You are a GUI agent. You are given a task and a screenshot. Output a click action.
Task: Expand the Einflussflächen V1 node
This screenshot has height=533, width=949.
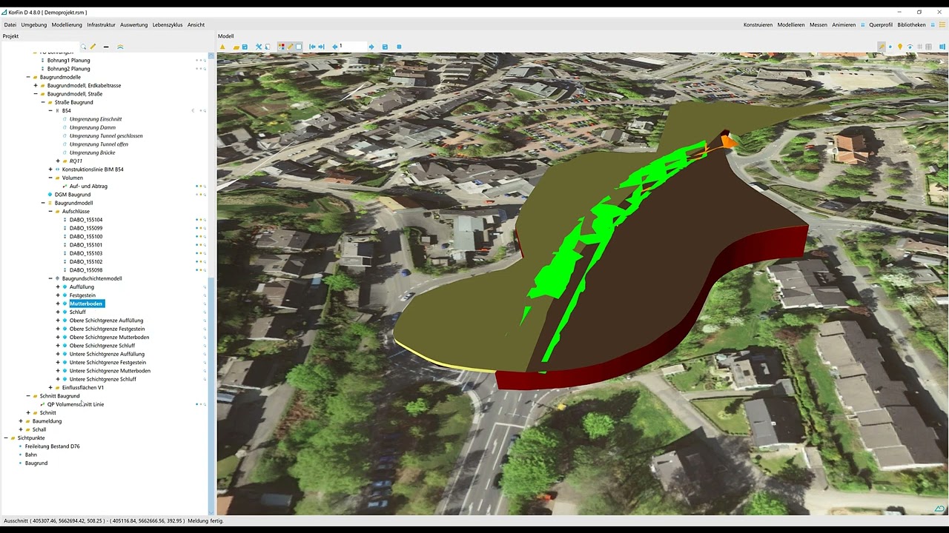[x=50, y=387]
